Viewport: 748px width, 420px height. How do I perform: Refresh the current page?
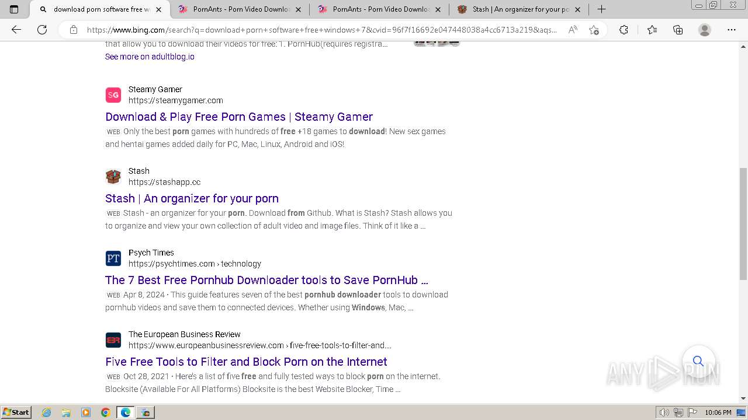click(42, 30)
